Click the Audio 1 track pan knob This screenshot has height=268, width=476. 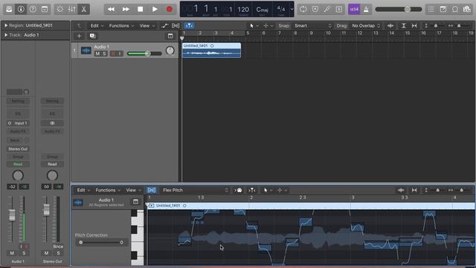pyautogui.click(x=170, y=51)
